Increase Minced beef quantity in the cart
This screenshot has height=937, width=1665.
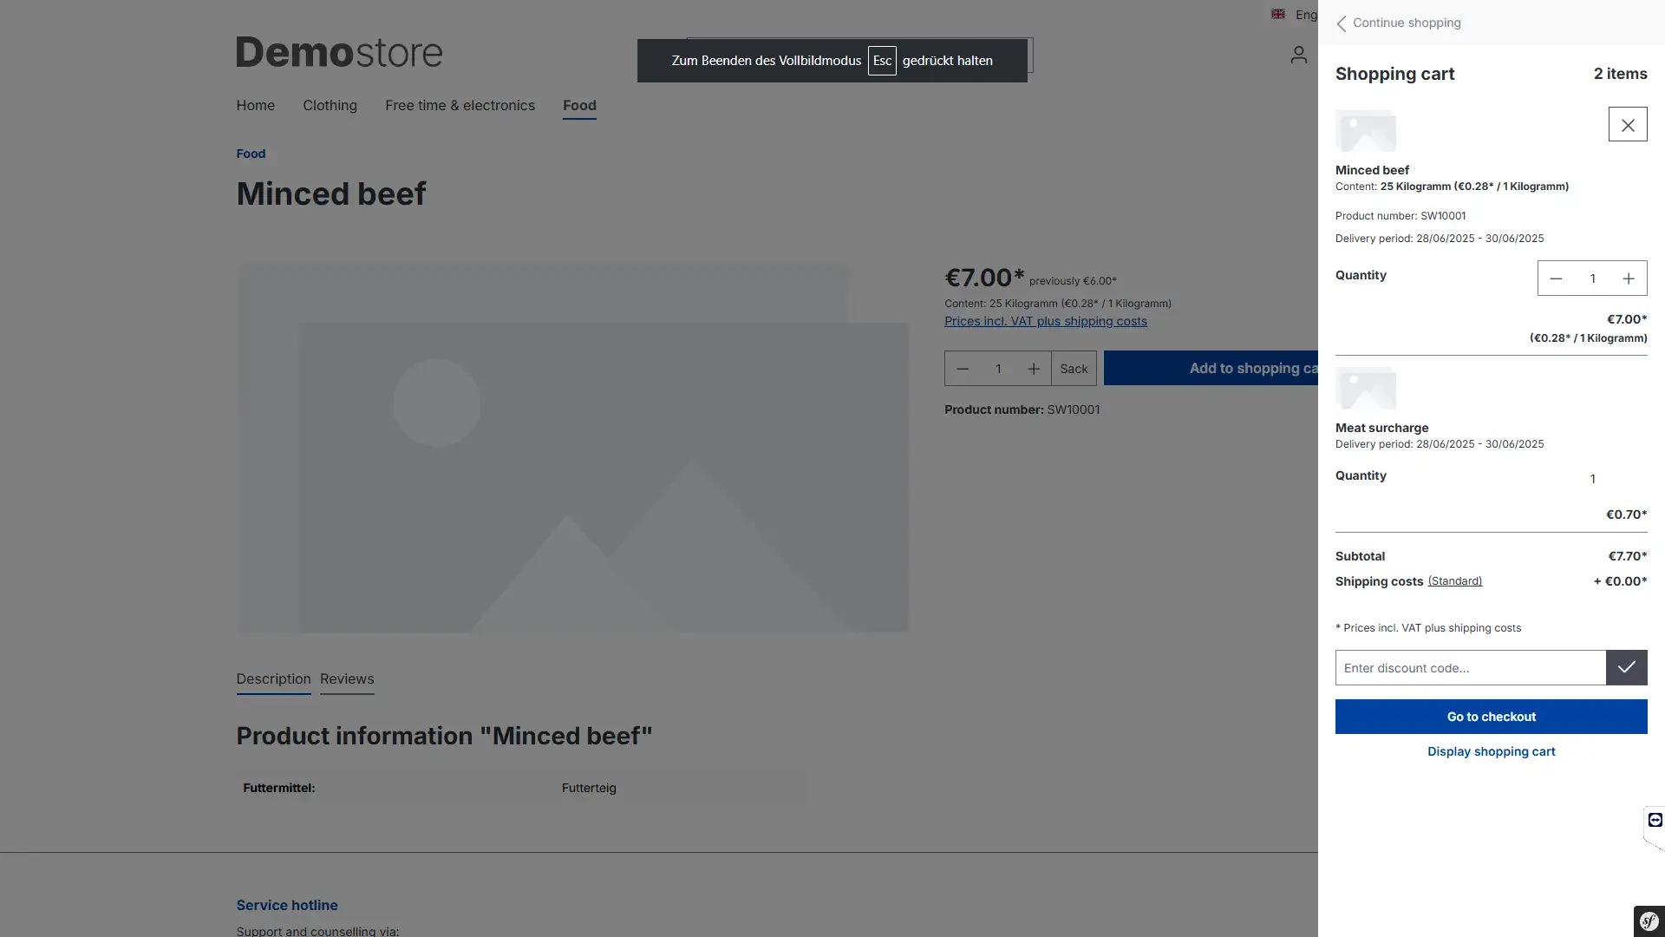pyautogui.click(x=1629, y=278)
